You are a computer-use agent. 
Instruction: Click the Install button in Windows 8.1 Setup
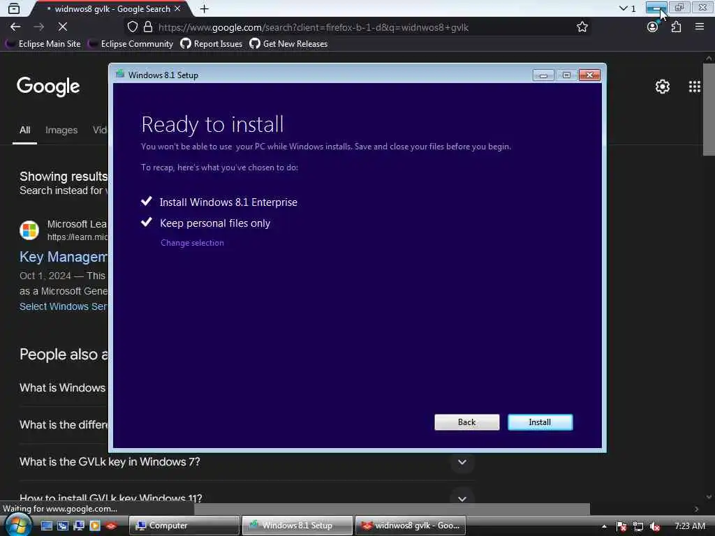[x=540, y=422]
